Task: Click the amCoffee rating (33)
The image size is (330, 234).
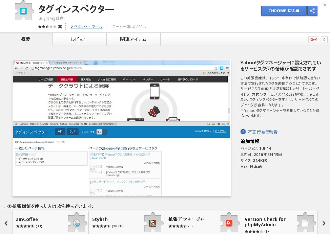Action: [x=29, y=226]
